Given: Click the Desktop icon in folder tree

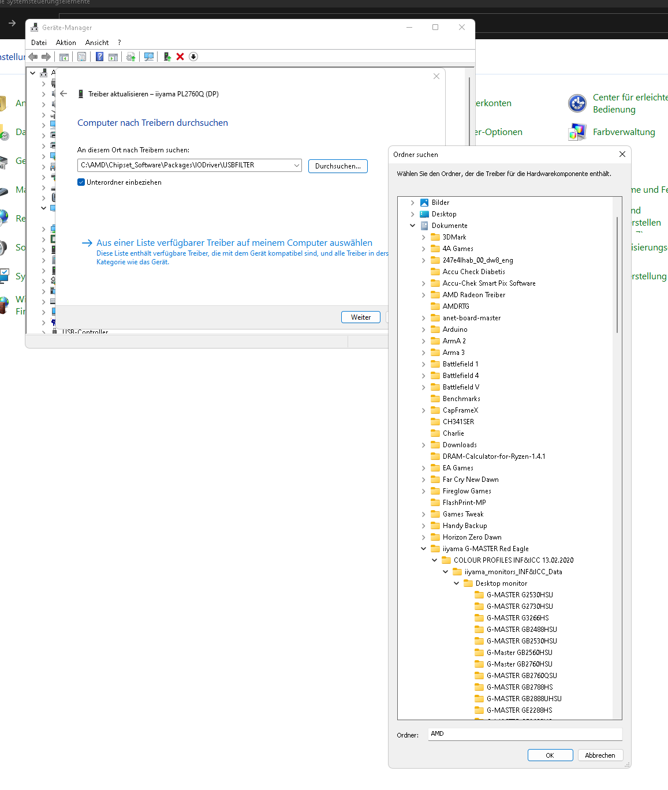Looking at the screenshot, I should point(424,214).
